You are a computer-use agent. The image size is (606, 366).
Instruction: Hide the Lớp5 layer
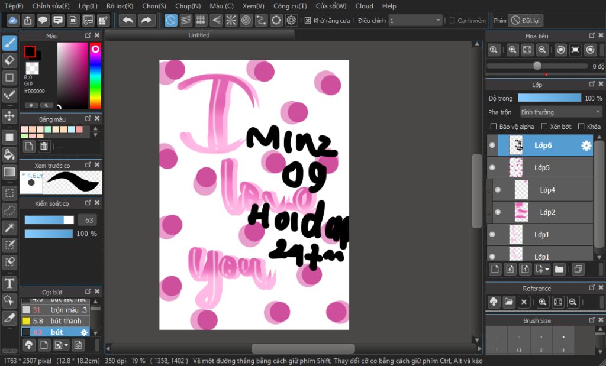tap(492, 167)
